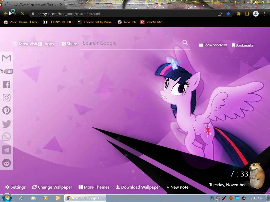Image resolution: width=270 pixels, height=202 pixels.
Task: Open the 2pac Shakur bookmark
Action: point(22,22)
